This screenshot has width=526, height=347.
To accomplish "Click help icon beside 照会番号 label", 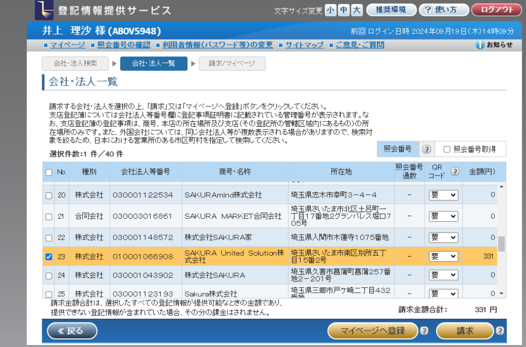I will pos(426,149).
